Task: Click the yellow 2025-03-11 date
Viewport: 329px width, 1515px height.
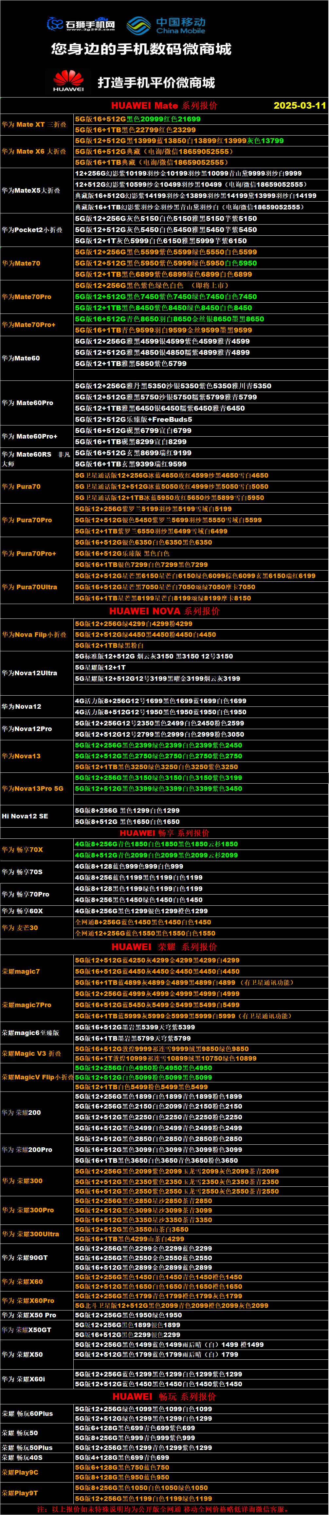Action: pyautogui.click(x=300, y=106)
